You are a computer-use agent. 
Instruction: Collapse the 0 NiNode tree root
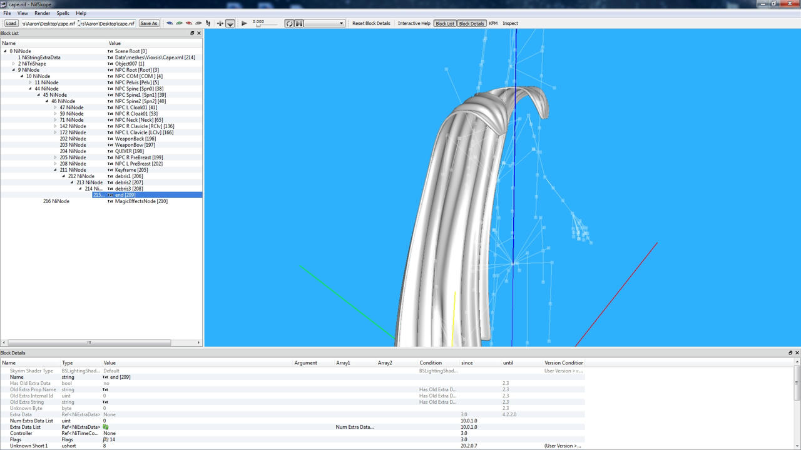pyautogui.click(x=6, y=51)
